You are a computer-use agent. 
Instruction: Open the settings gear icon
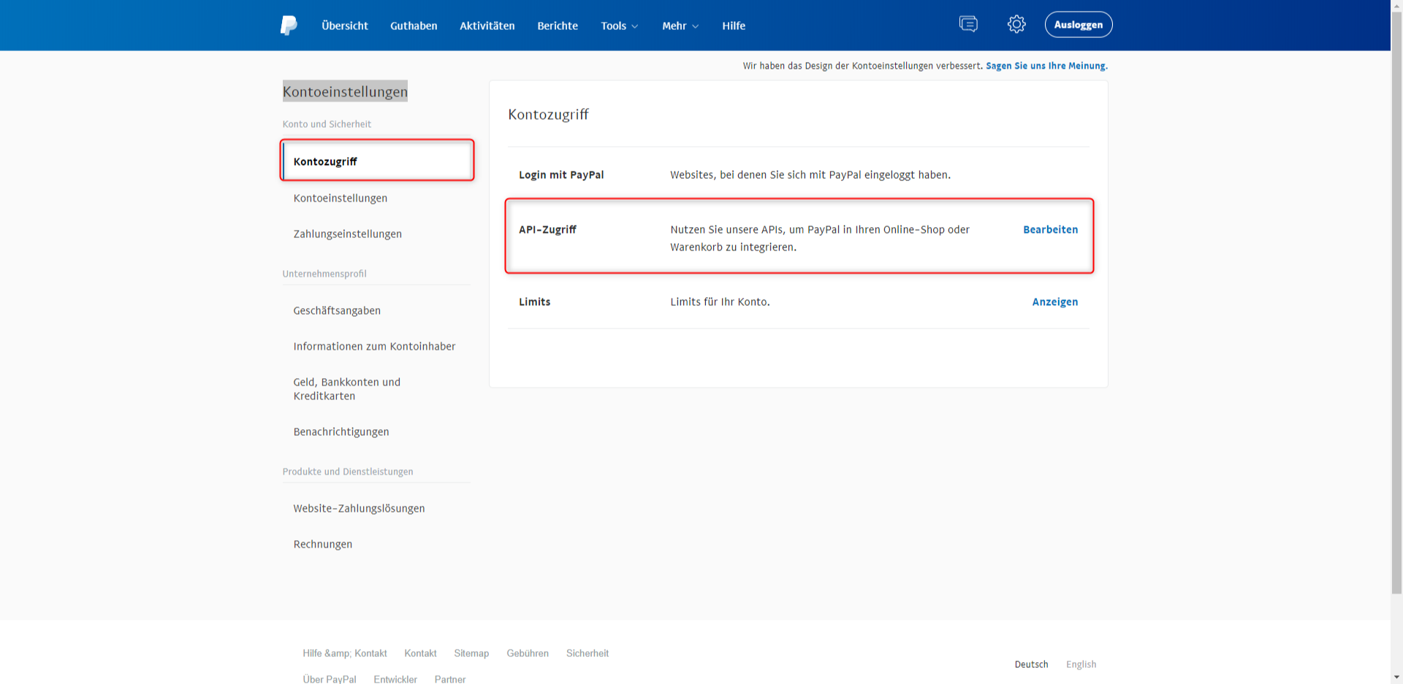pos(1016,25)
